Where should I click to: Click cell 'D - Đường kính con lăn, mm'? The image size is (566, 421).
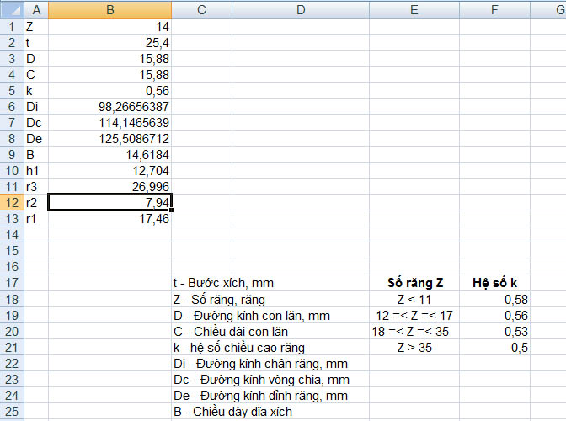(x=252, y=316)
